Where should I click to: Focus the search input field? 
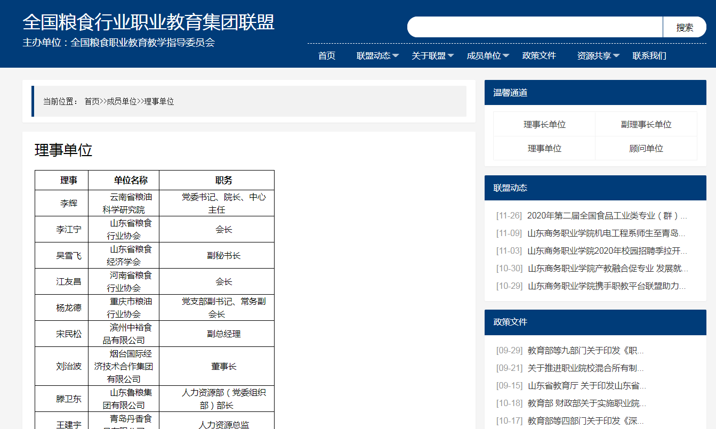click(x=535, y=27)
